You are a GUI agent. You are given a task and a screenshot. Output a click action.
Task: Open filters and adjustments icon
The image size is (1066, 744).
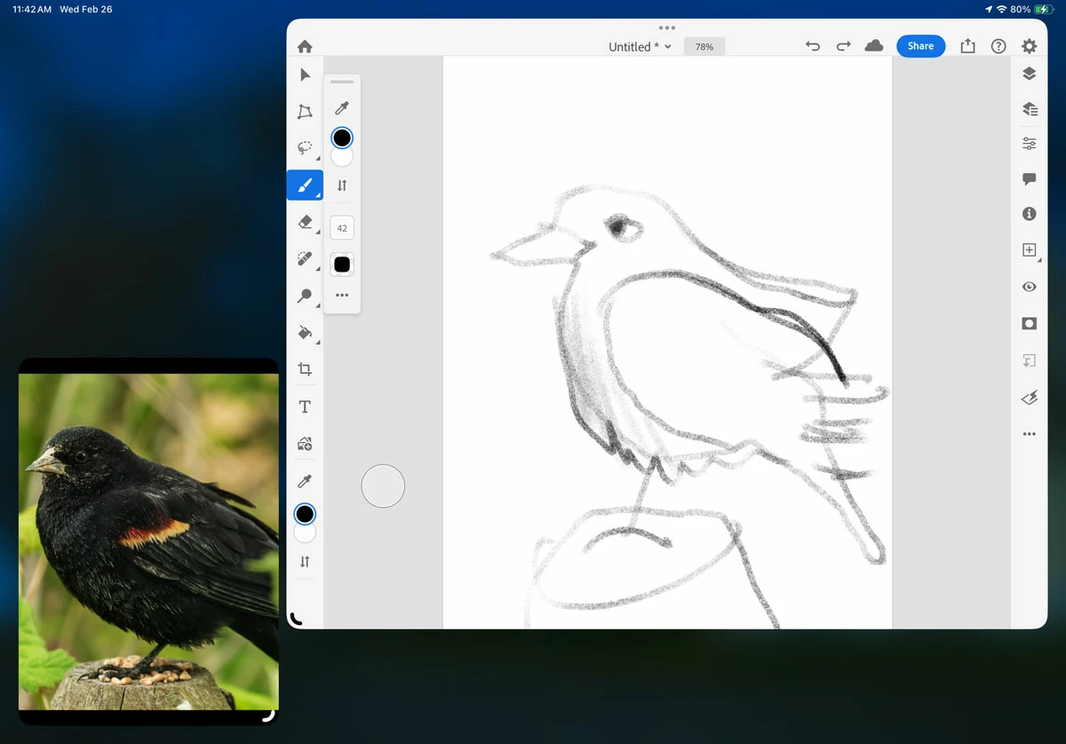(x=1030, y=398)
